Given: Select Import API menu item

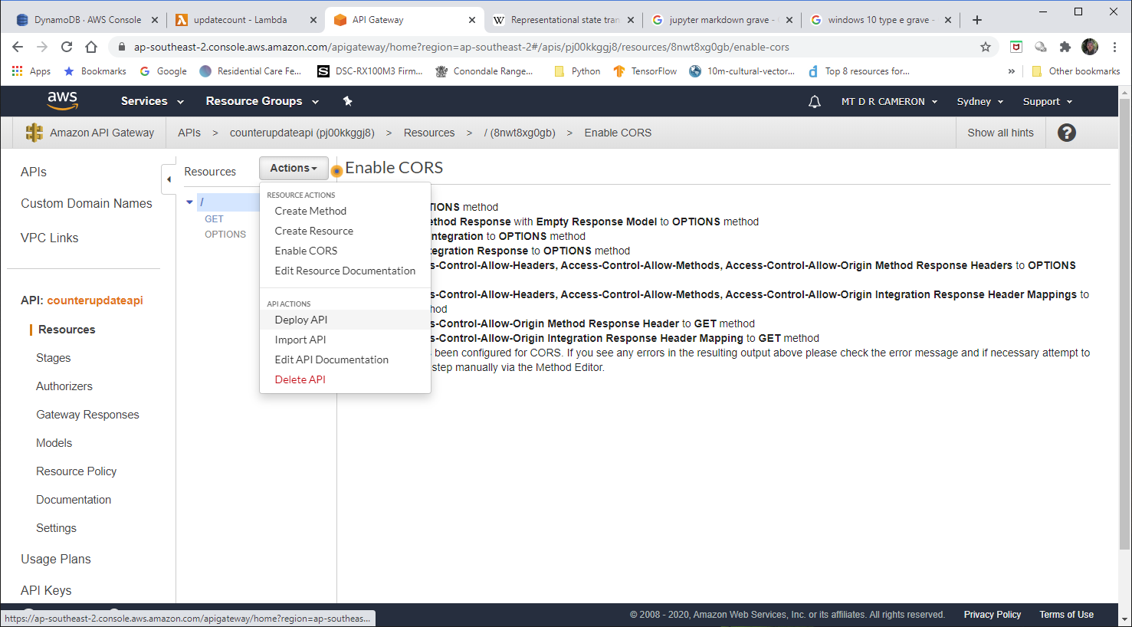Looking at the screenshot, I should 300,340.
